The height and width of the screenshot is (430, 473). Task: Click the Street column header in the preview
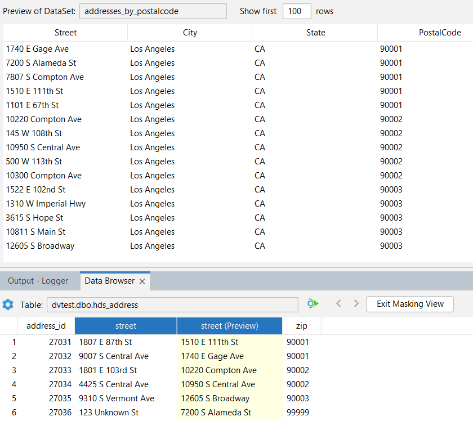coord(65,33)
